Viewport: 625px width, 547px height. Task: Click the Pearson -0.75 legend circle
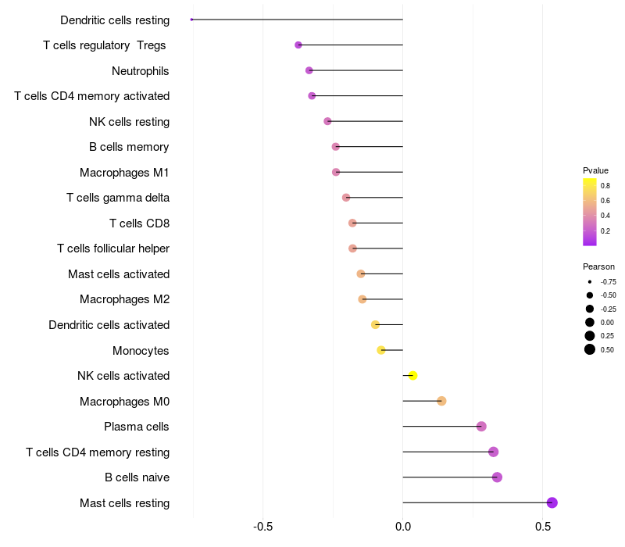tap(590, 282)
